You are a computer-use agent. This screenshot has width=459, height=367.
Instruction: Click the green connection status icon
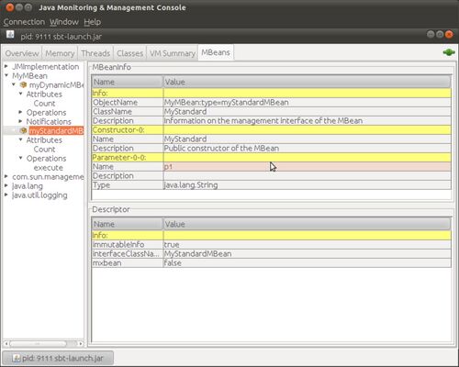pos(449,52)
